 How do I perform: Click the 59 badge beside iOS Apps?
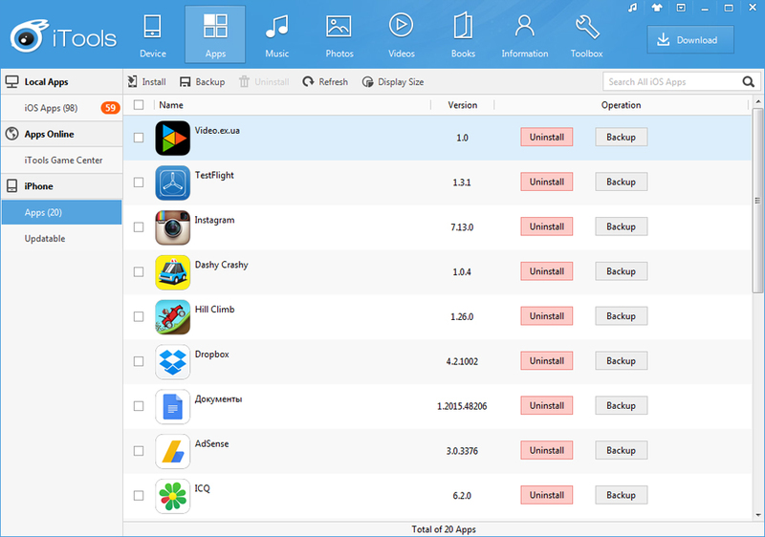(110, 108)
